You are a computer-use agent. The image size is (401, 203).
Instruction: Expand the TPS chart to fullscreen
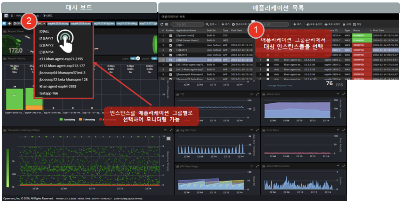[257, 94]
